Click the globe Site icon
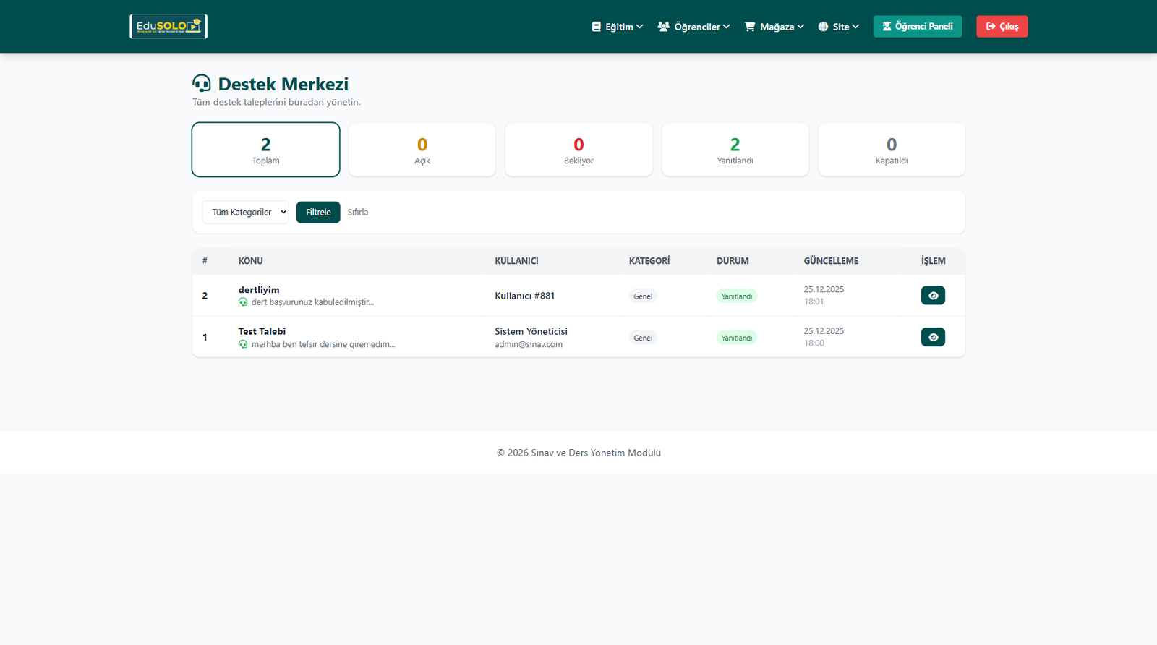The height and width of the screenshot is (645, 1157). coord(823,27)
